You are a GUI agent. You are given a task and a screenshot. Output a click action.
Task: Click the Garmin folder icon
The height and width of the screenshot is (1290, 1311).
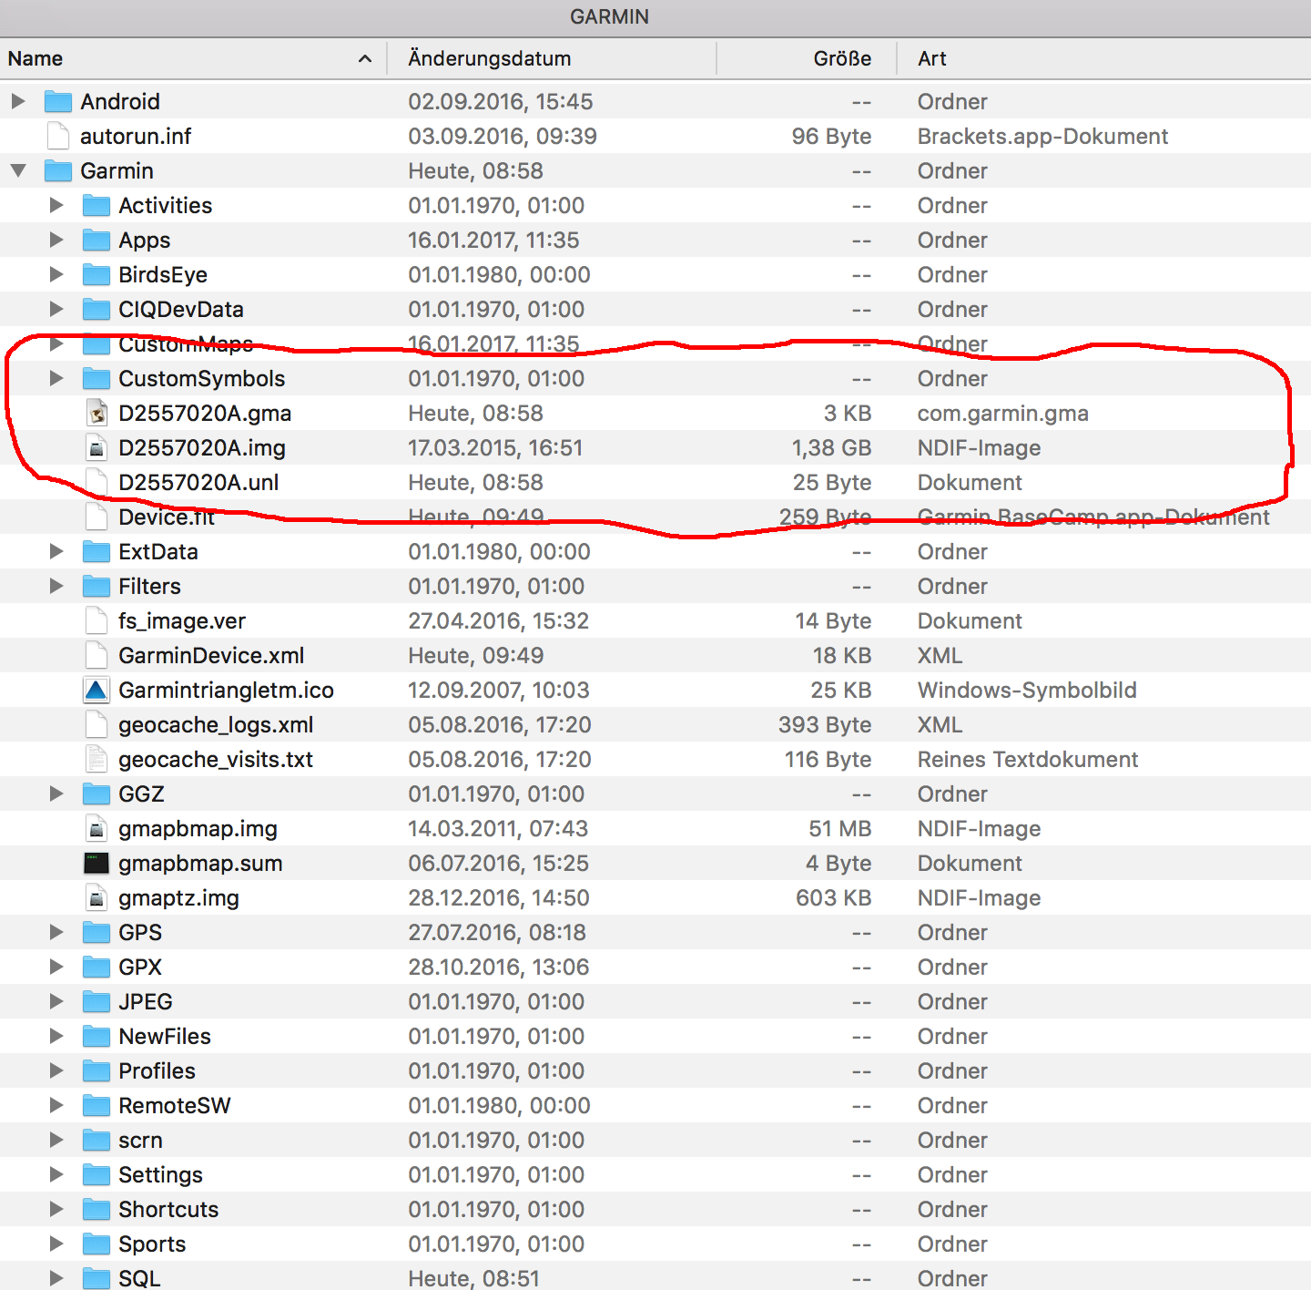coord(58,170)
